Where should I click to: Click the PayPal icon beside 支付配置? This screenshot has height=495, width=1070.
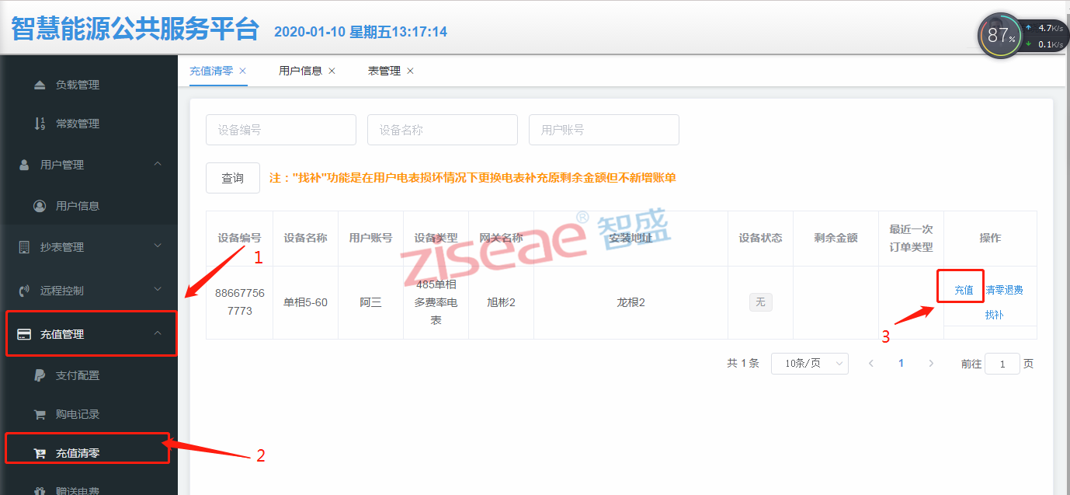tap(40, 375)
